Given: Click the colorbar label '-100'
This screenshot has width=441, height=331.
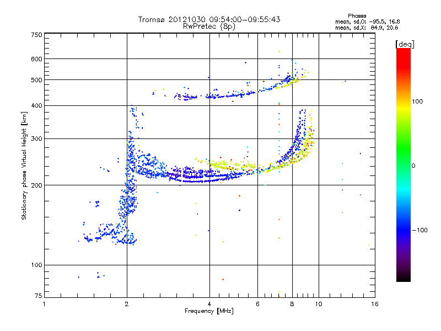Looking at the screenshot, I should [420, 230].
